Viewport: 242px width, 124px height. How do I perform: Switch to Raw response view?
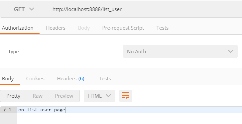pos(38,96)
